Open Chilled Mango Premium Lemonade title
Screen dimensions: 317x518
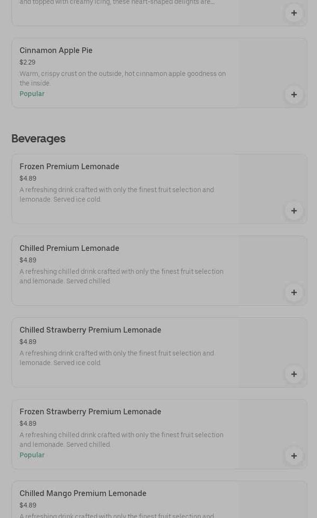click(83, 493)
